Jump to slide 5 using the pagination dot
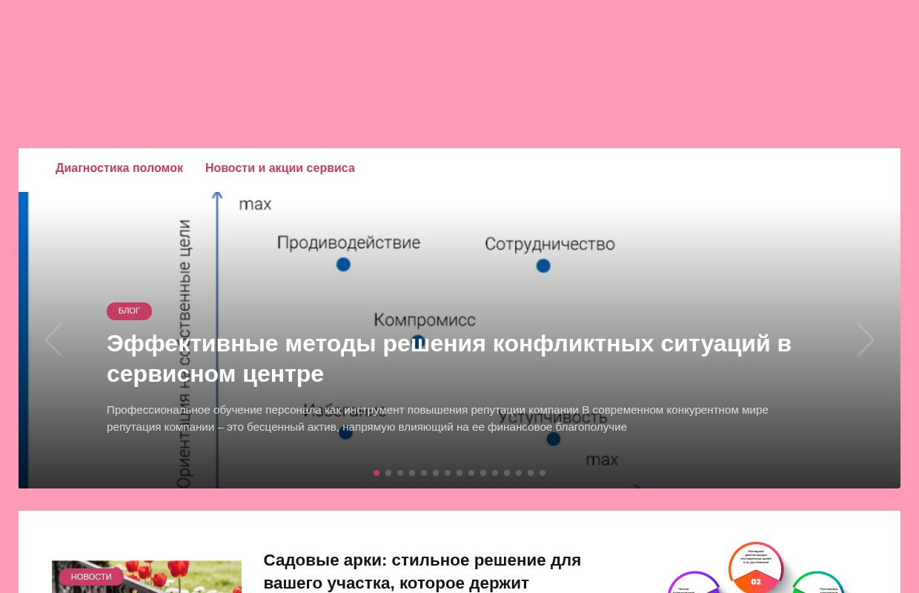 pos(424,473)
